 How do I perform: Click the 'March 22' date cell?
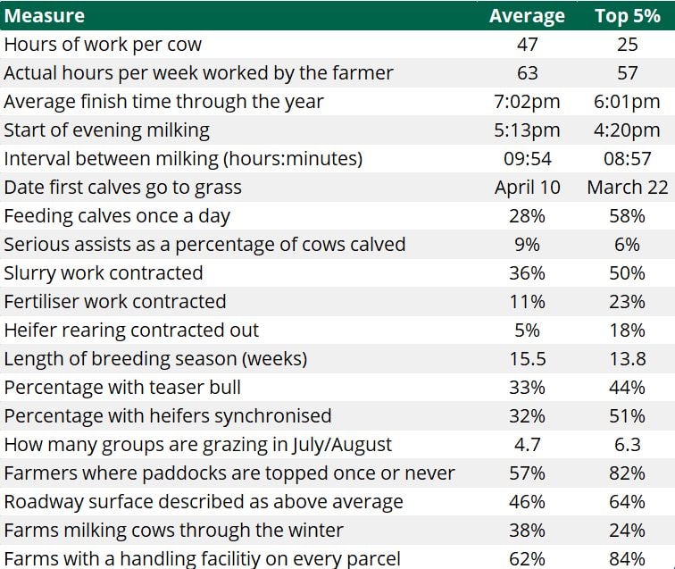click(x=627, y=187)
